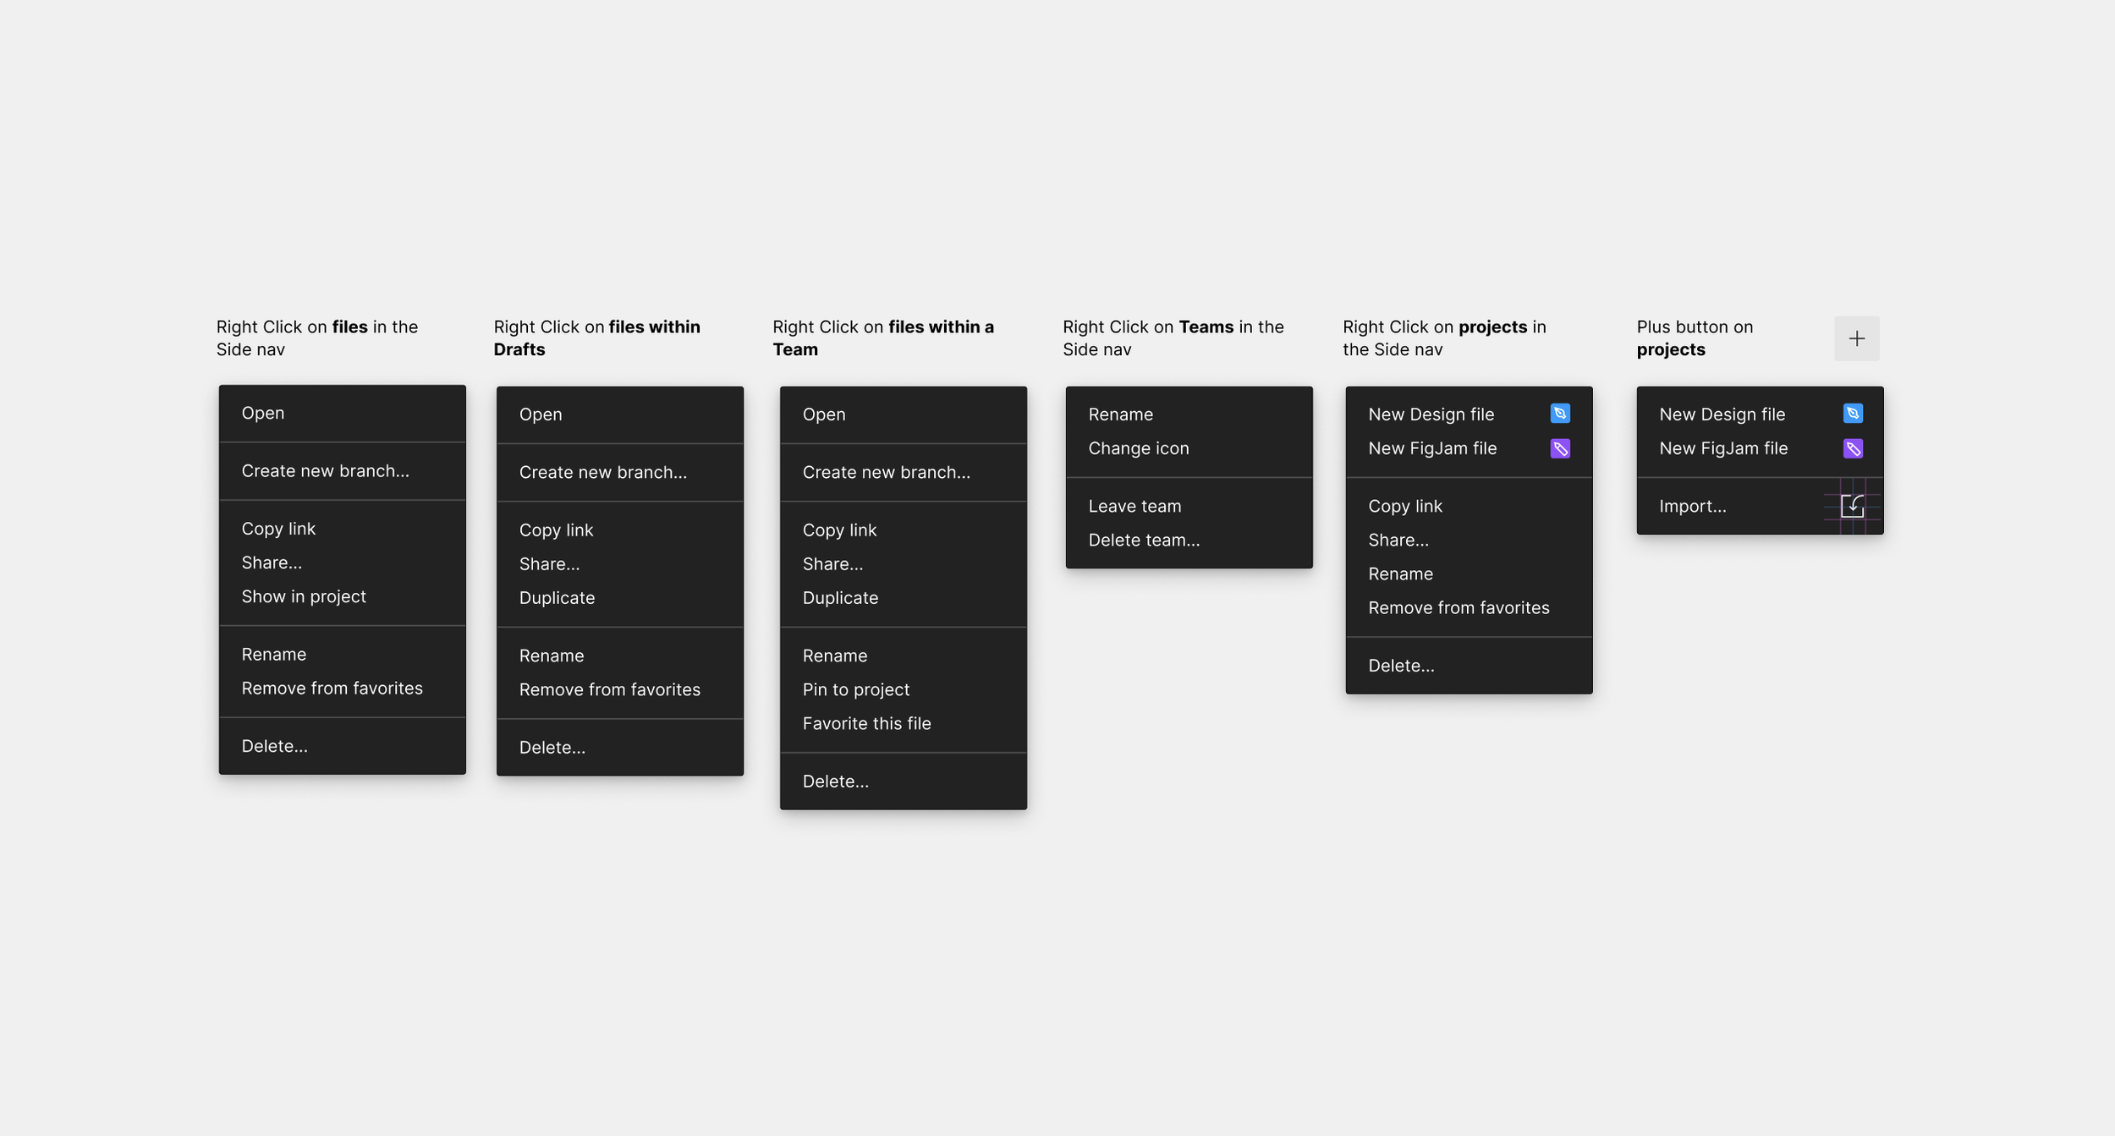Choose Pin to project menu entry
Screen dimensions: 2115x1136
coord(855,689)
